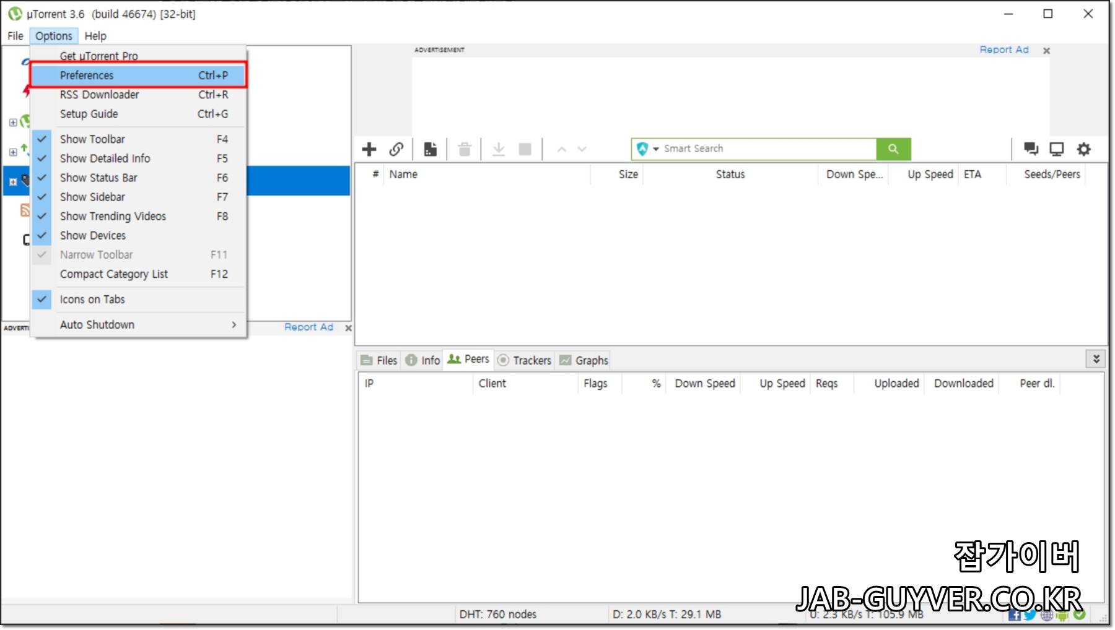Expand the Auto Shutdown submenu

(139, 324)
